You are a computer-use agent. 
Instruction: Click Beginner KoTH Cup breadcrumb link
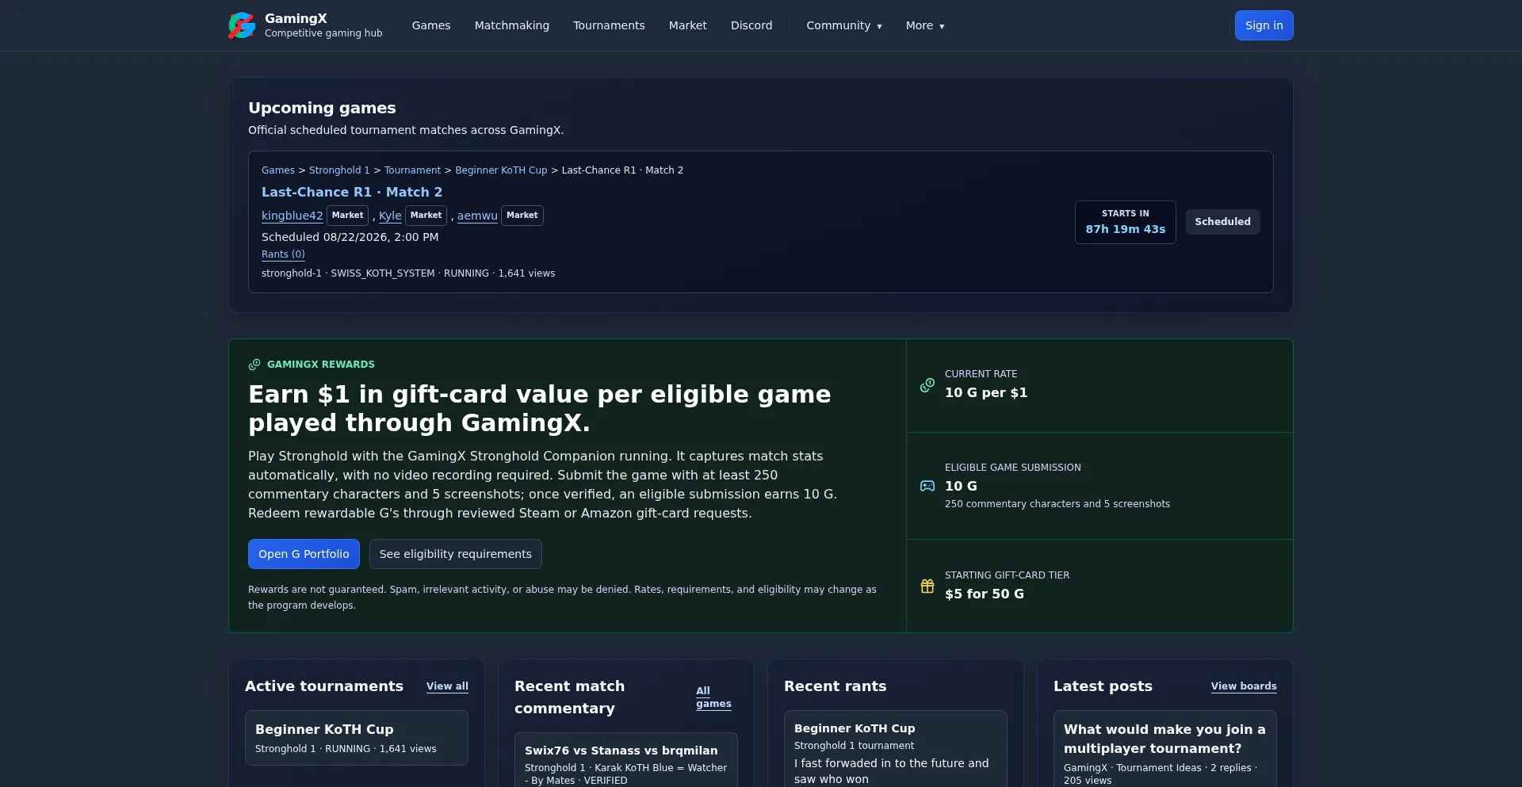click(501, 170)
